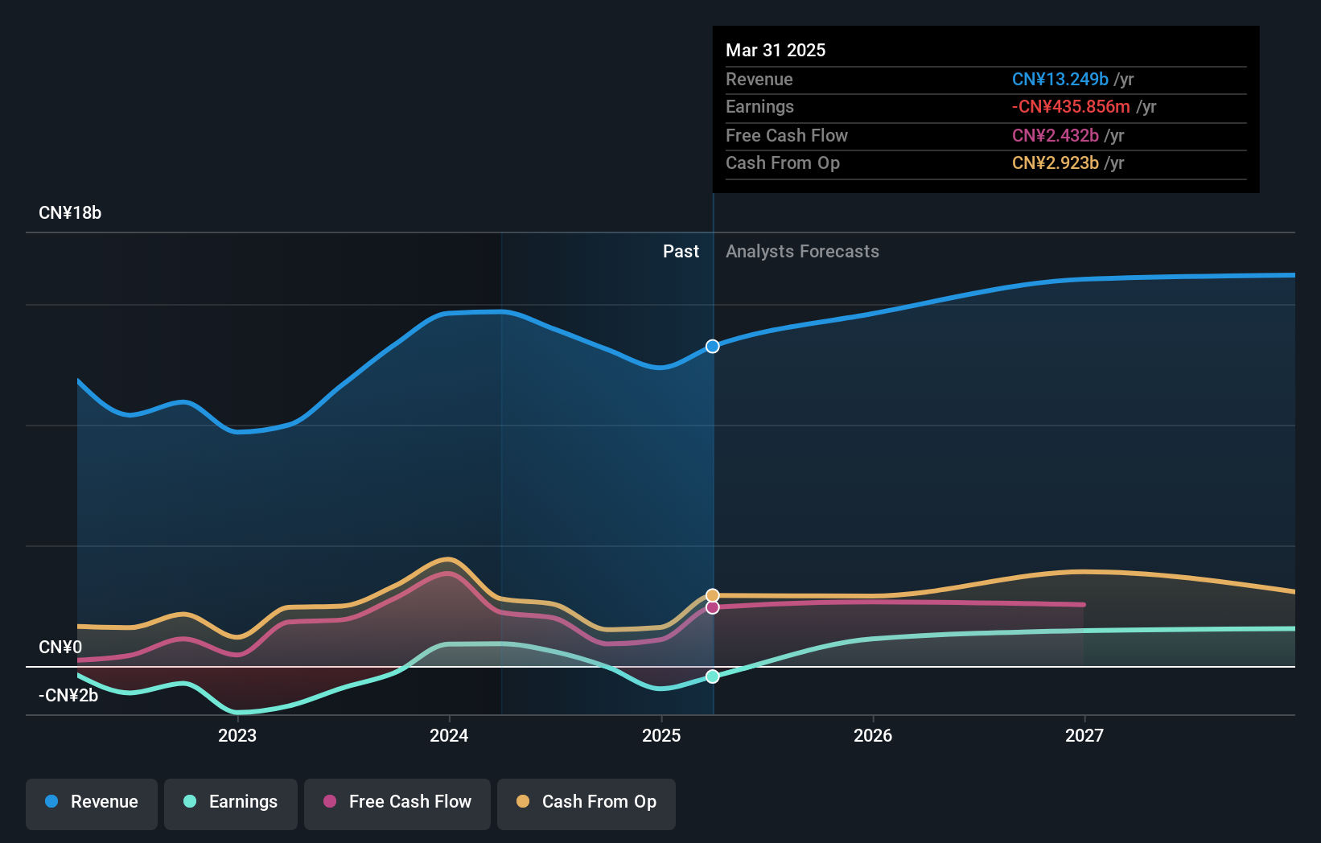Viewport: 1321px width, 843px height.
Task: Click the 2026 axis label
Action: coord(873,735)
